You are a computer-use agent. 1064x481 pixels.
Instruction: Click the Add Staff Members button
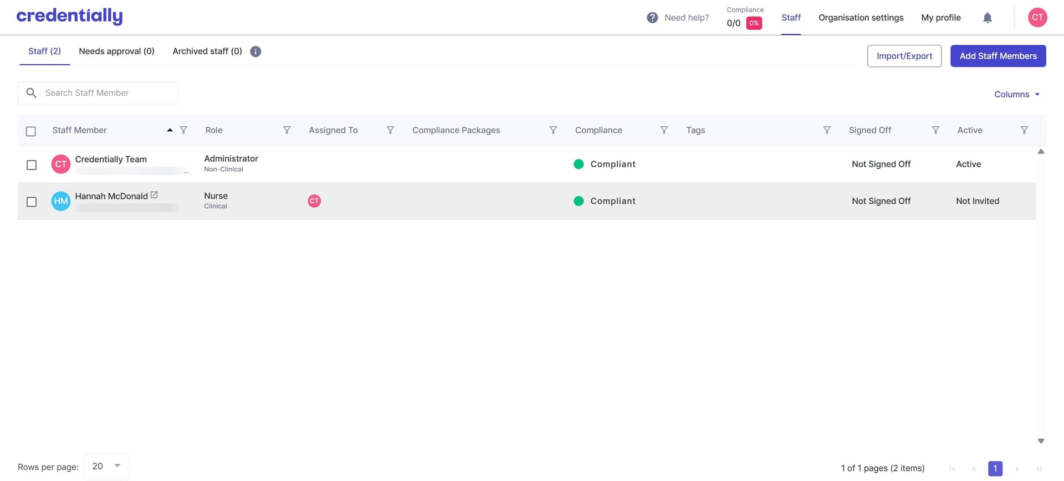pyautogui.click(x=998, y=56)
